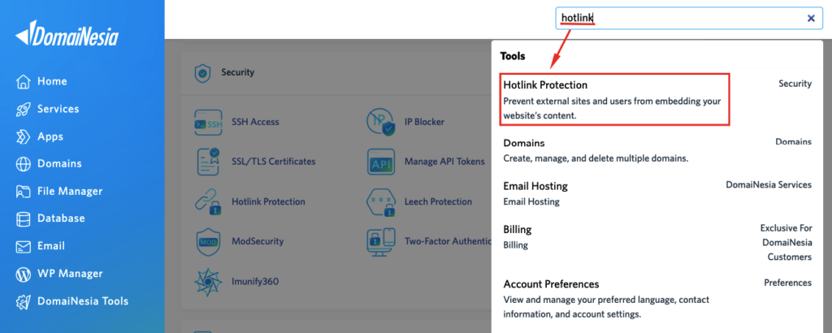Click the WP Manager WordPress icon

[x=24, y=275]
